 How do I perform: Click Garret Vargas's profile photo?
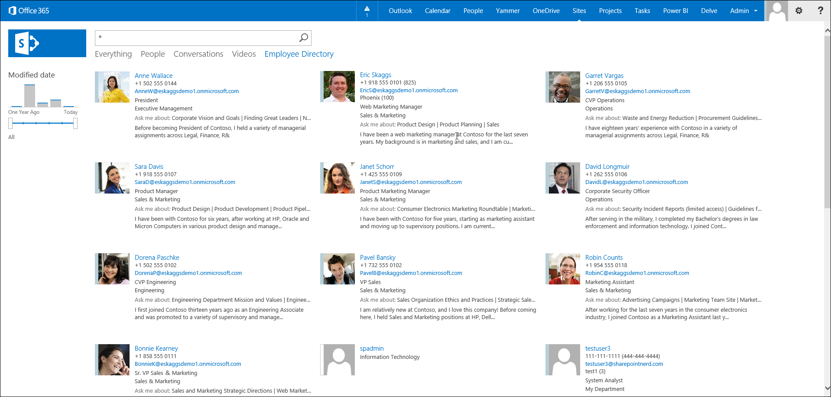(x=563, y=87)
